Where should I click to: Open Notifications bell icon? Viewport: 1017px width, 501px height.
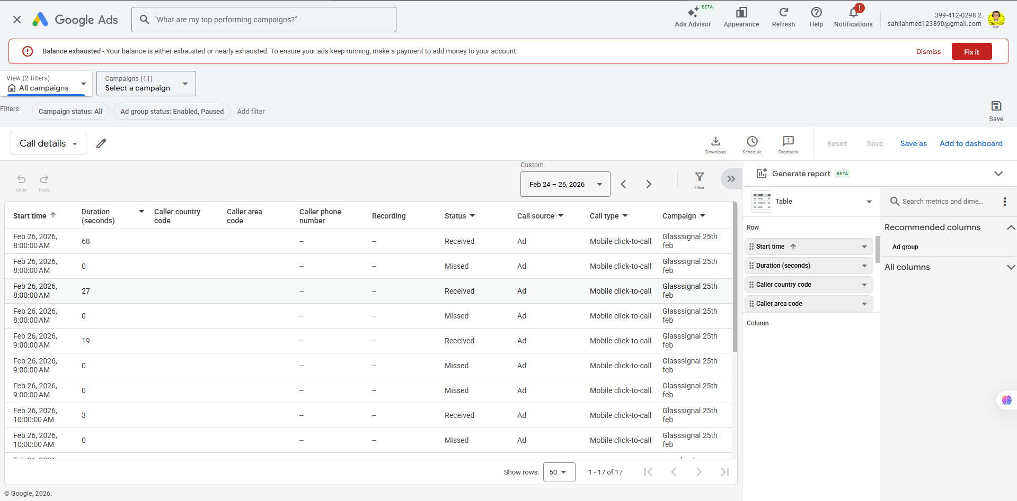853,13
